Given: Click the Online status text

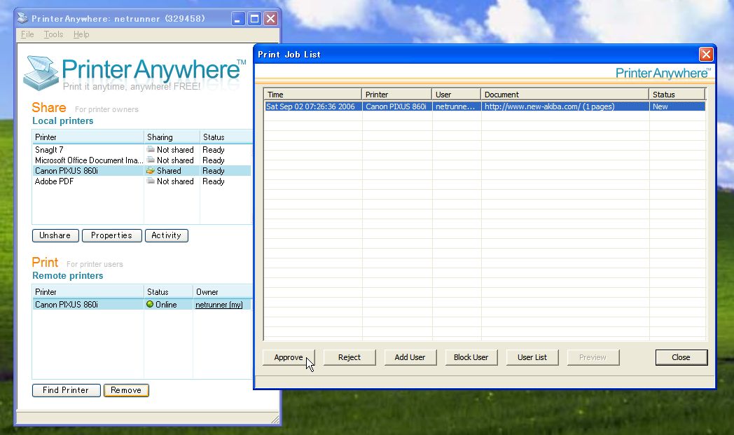Looking at the screenshot, I should point(166,305).
